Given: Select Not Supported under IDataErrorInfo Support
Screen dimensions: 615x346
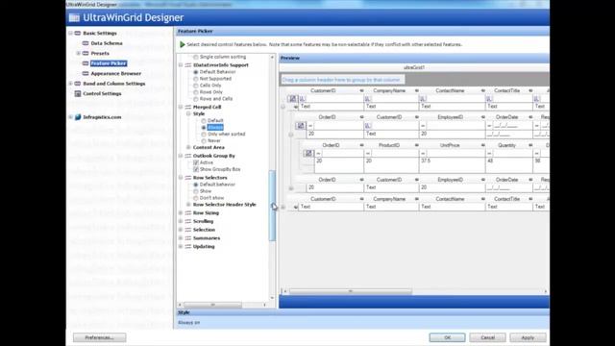Looking at the screenshot, I should point(196,79).
